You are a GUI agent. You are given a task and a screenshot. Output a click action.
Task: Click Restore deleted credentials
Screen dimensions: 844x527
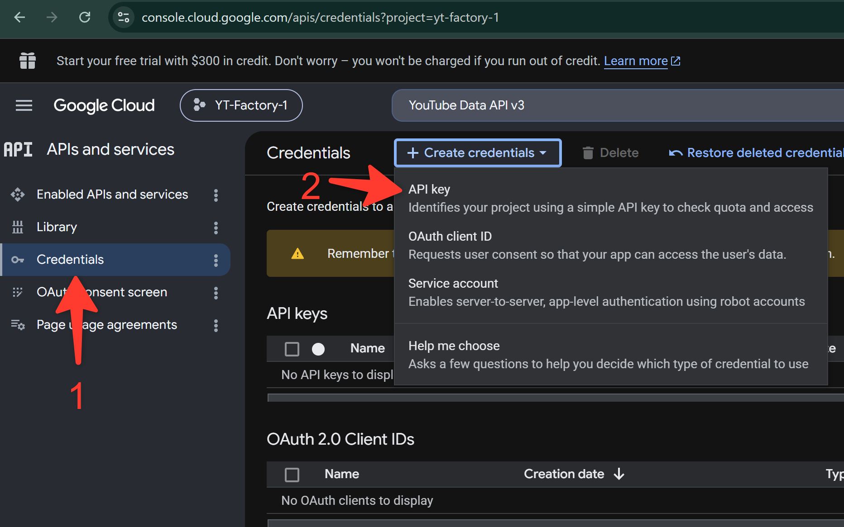pos(756,153)
